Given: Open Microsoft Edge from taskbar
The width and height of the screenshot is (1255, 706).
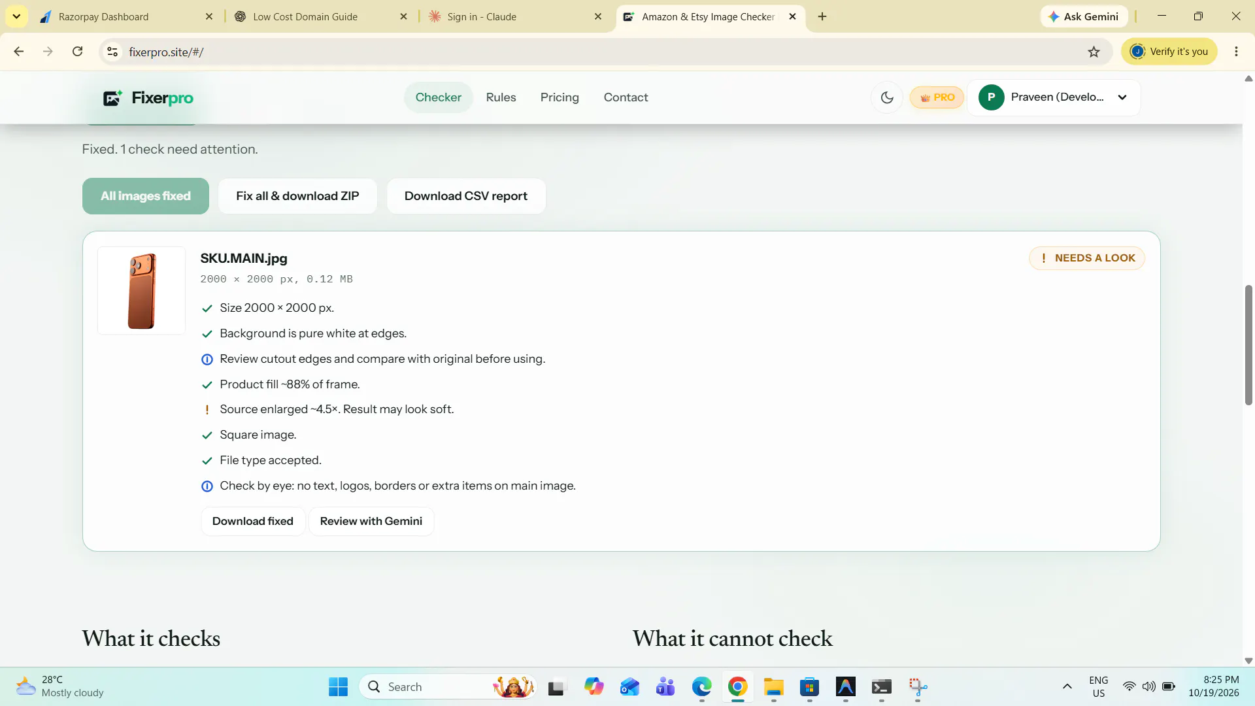Looking at the screenshot, I should 701,687.
